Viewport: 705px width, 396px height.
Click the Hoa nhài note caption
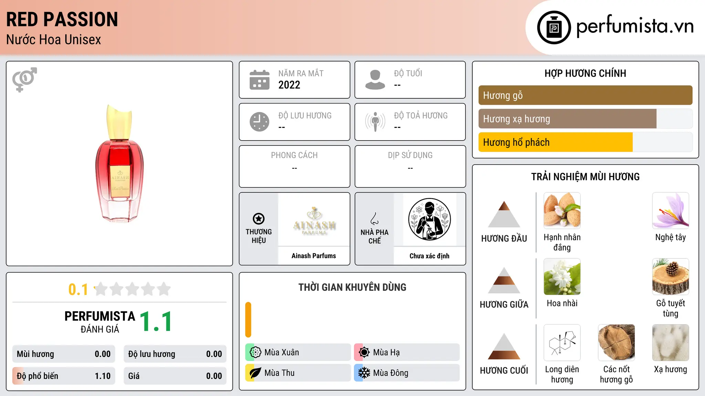point(562,303)
